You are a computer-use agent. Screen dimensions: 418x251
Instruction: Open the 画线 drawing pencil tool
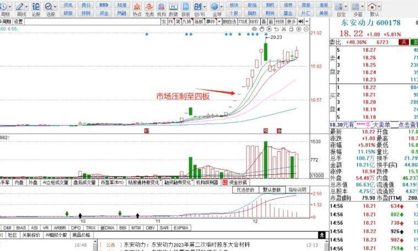[x=20, y=7]
